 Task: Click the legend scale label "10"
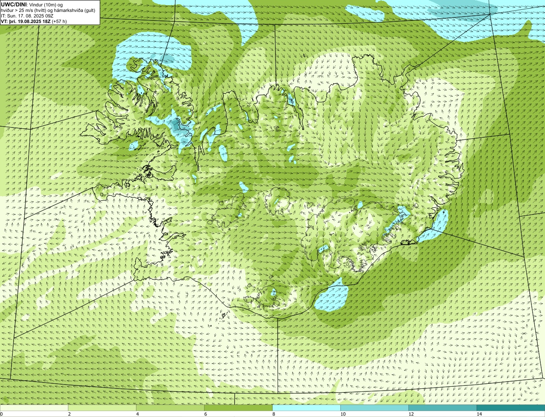pos(343,414)
